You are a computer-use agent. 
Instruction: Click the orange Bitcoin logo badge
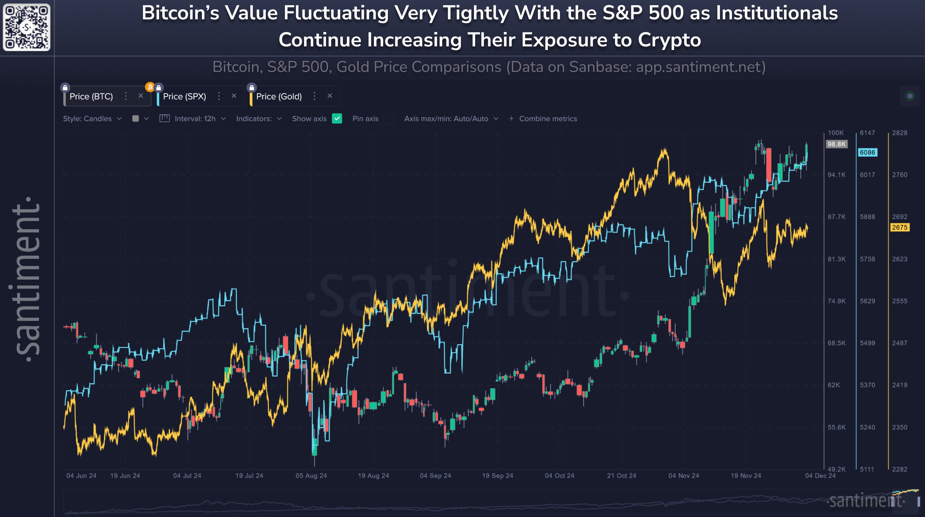(x=150, y=87)
